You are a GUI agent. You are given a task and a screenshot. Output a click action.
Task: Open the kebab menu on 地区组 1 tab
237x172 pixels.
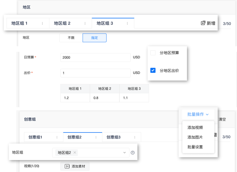[42, 23]
